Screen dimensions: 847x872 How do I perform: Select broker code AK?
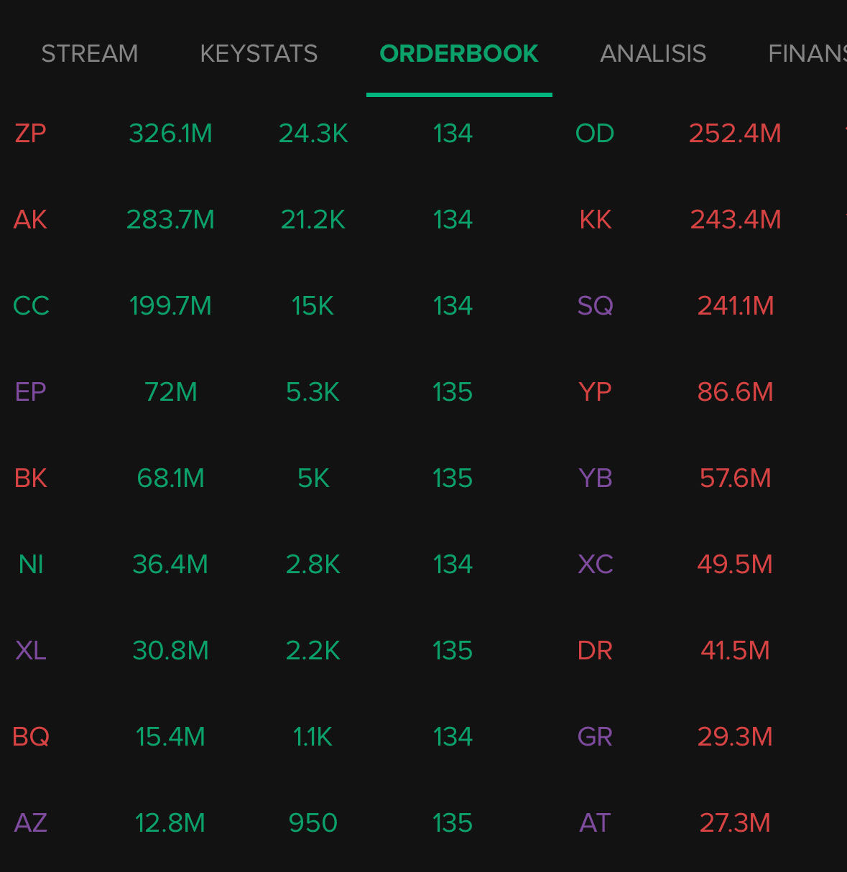(30, 220)
